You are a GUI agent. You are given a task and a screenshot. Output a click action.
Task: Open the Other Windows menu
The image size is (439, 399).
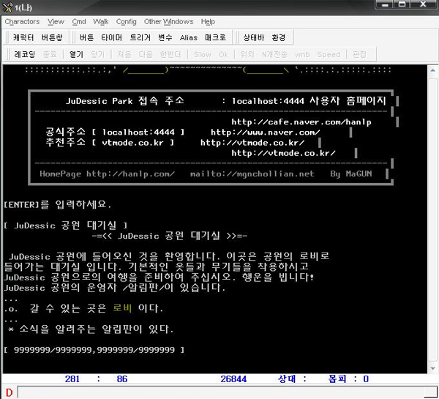click(168, 22)
